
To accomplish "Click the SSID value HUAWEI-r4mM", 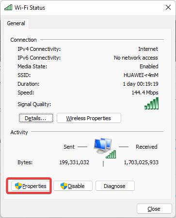I will (141, 75).
